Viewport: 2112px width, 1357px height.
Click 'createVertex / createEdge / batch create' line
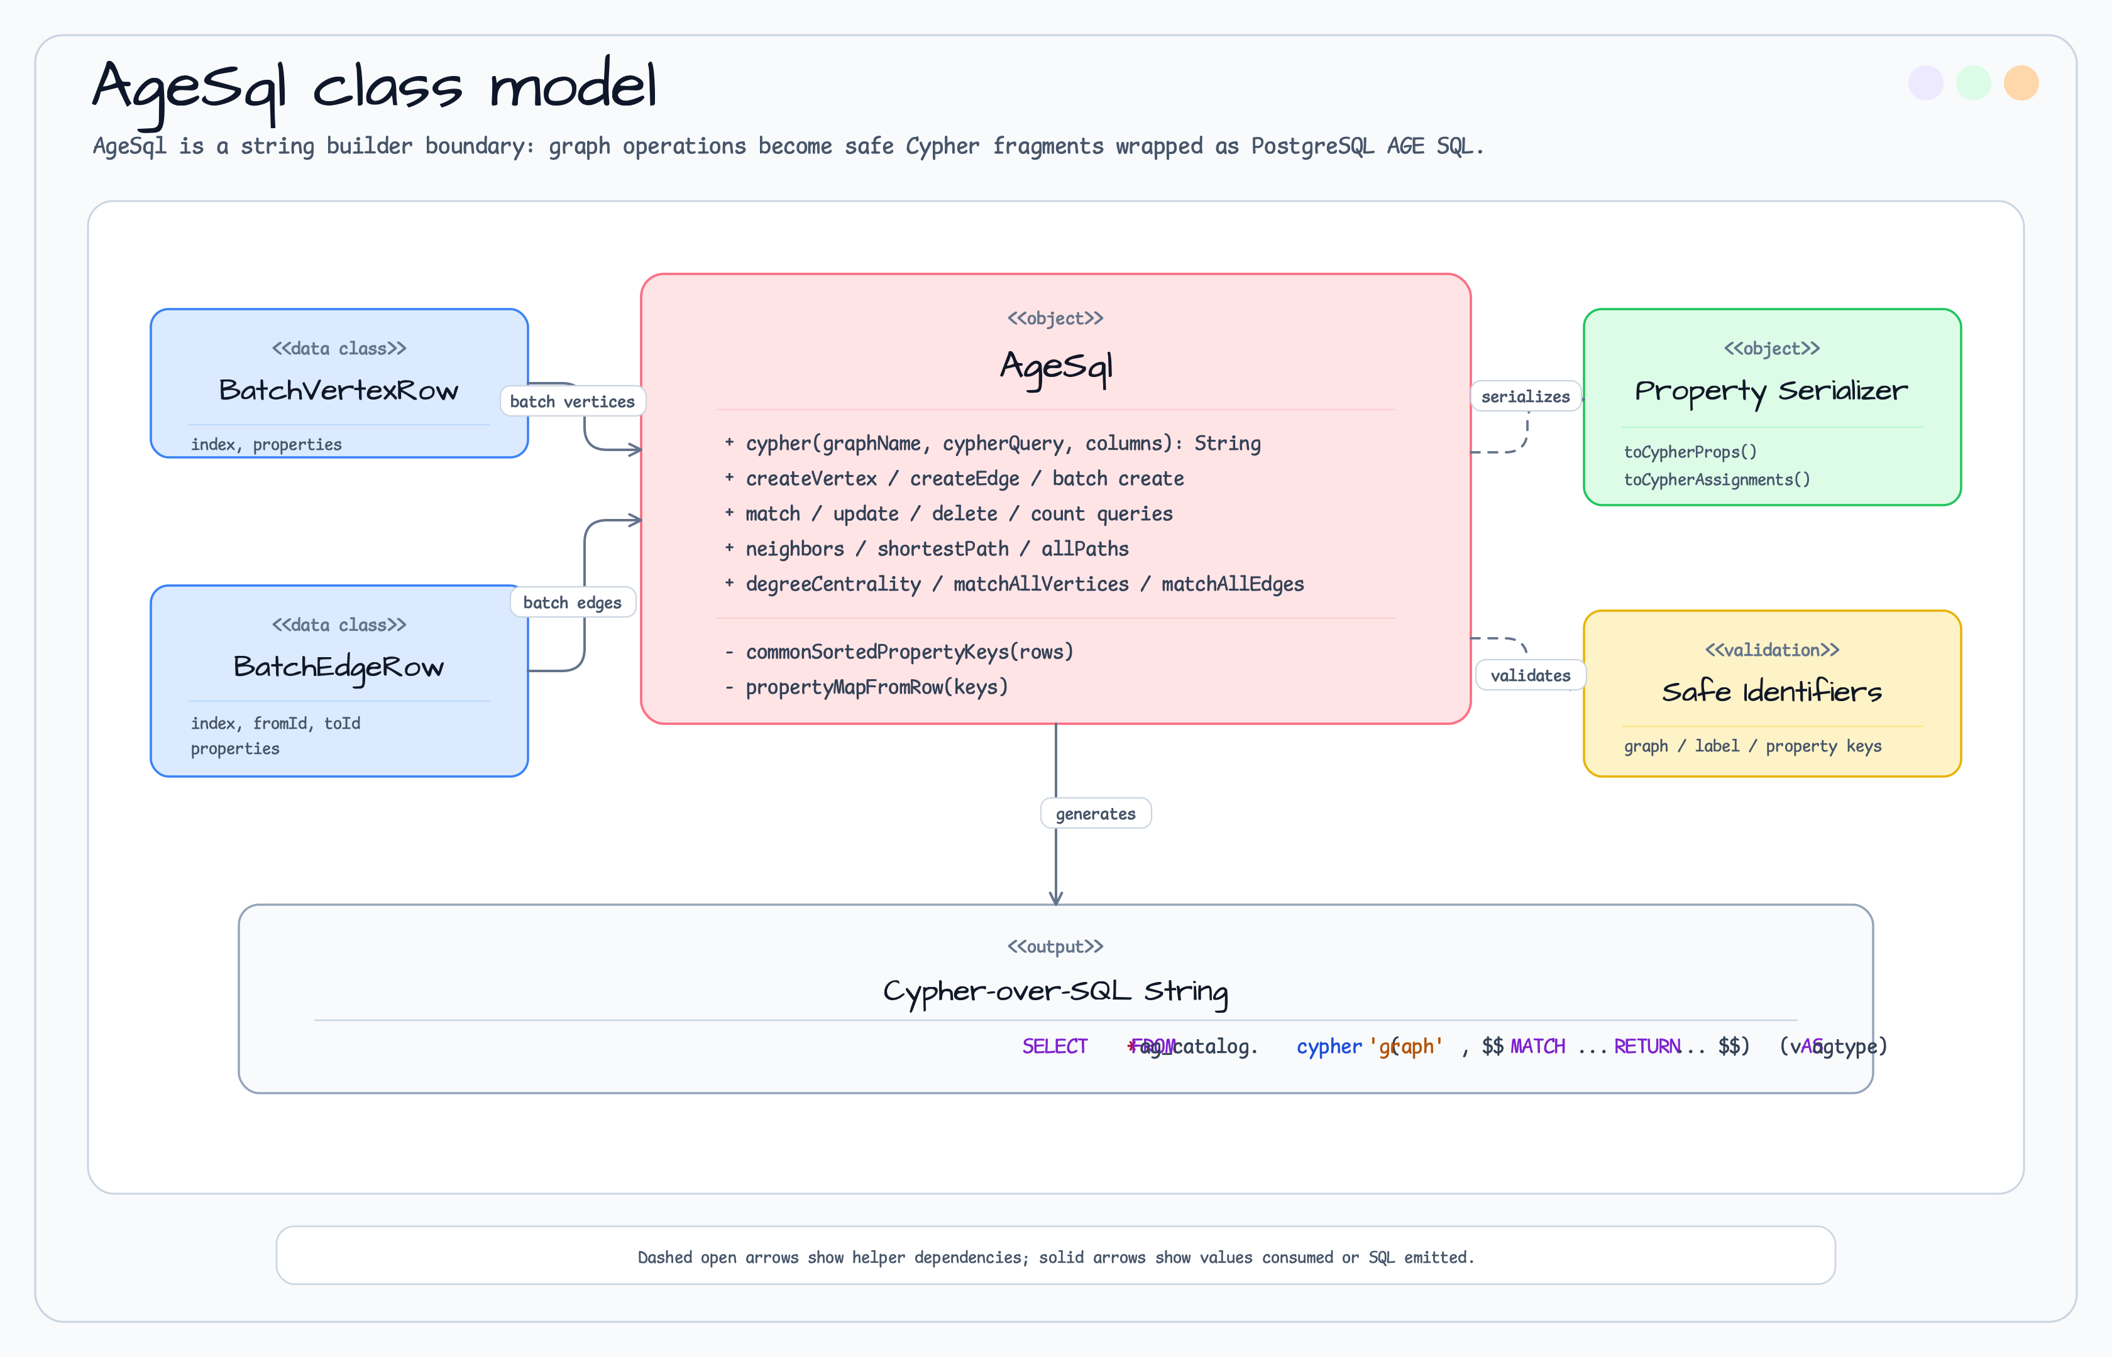tap(954, 479)
